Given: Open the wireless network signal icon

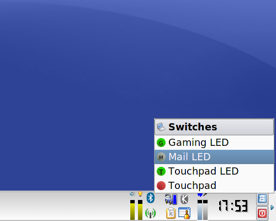Looking at the screenshot, I should coord(151,213).
